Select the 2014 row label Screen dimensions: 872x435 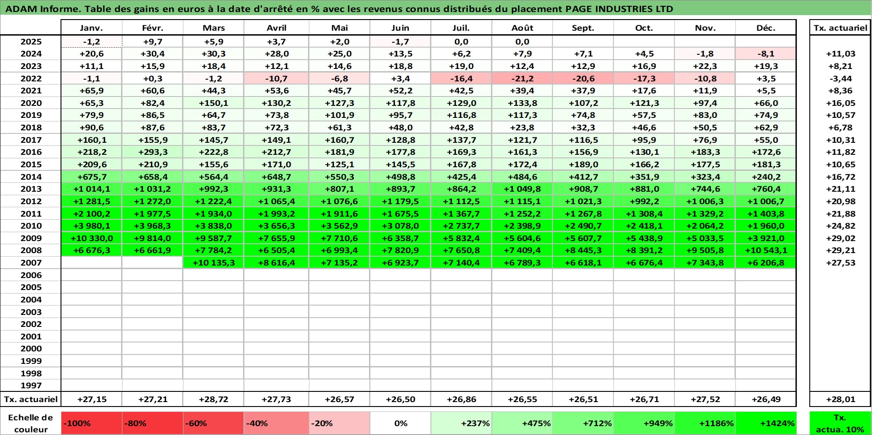(x=31, y=177)
